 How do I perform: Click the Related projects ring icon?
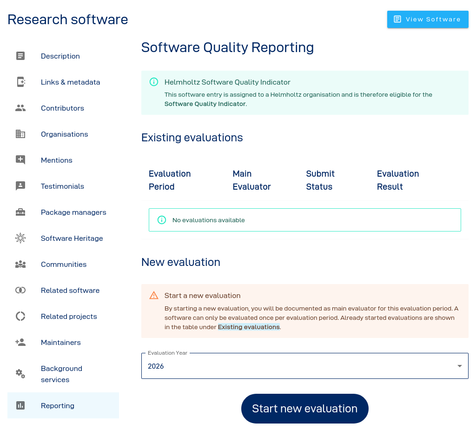tap(20, 316)
